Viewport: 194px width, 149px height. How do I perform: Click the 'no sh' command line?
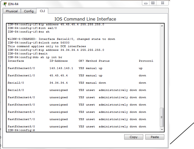[x=29, y=32]
